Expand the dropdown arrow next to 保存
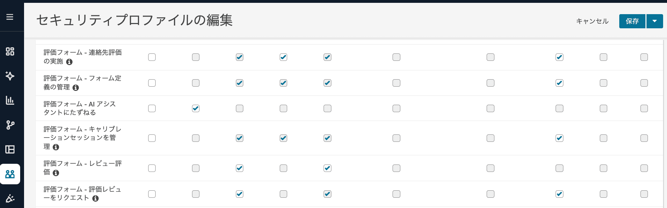 [655, 21]
